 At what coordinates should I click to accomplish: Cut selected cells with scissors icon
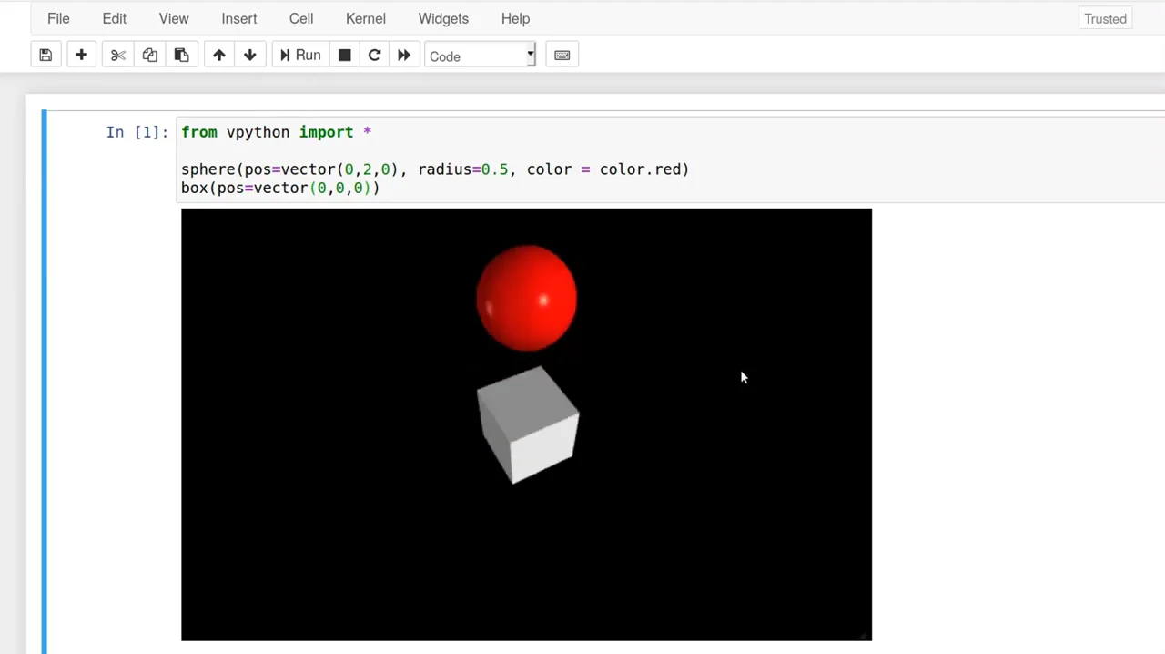(117, 56)
